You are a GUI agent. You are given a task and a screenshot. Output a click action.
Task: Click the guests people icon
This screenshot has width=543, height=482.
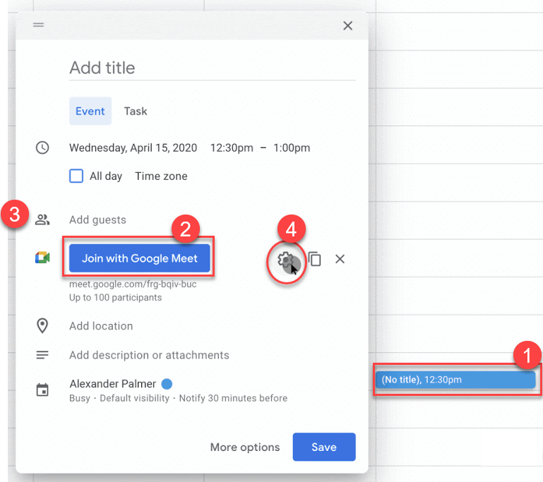tap(42, 219)
